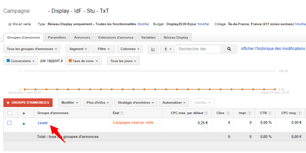306x153 pixels.
Task: Switch to the Paramètres tab
Action: [x=57, y=37]
